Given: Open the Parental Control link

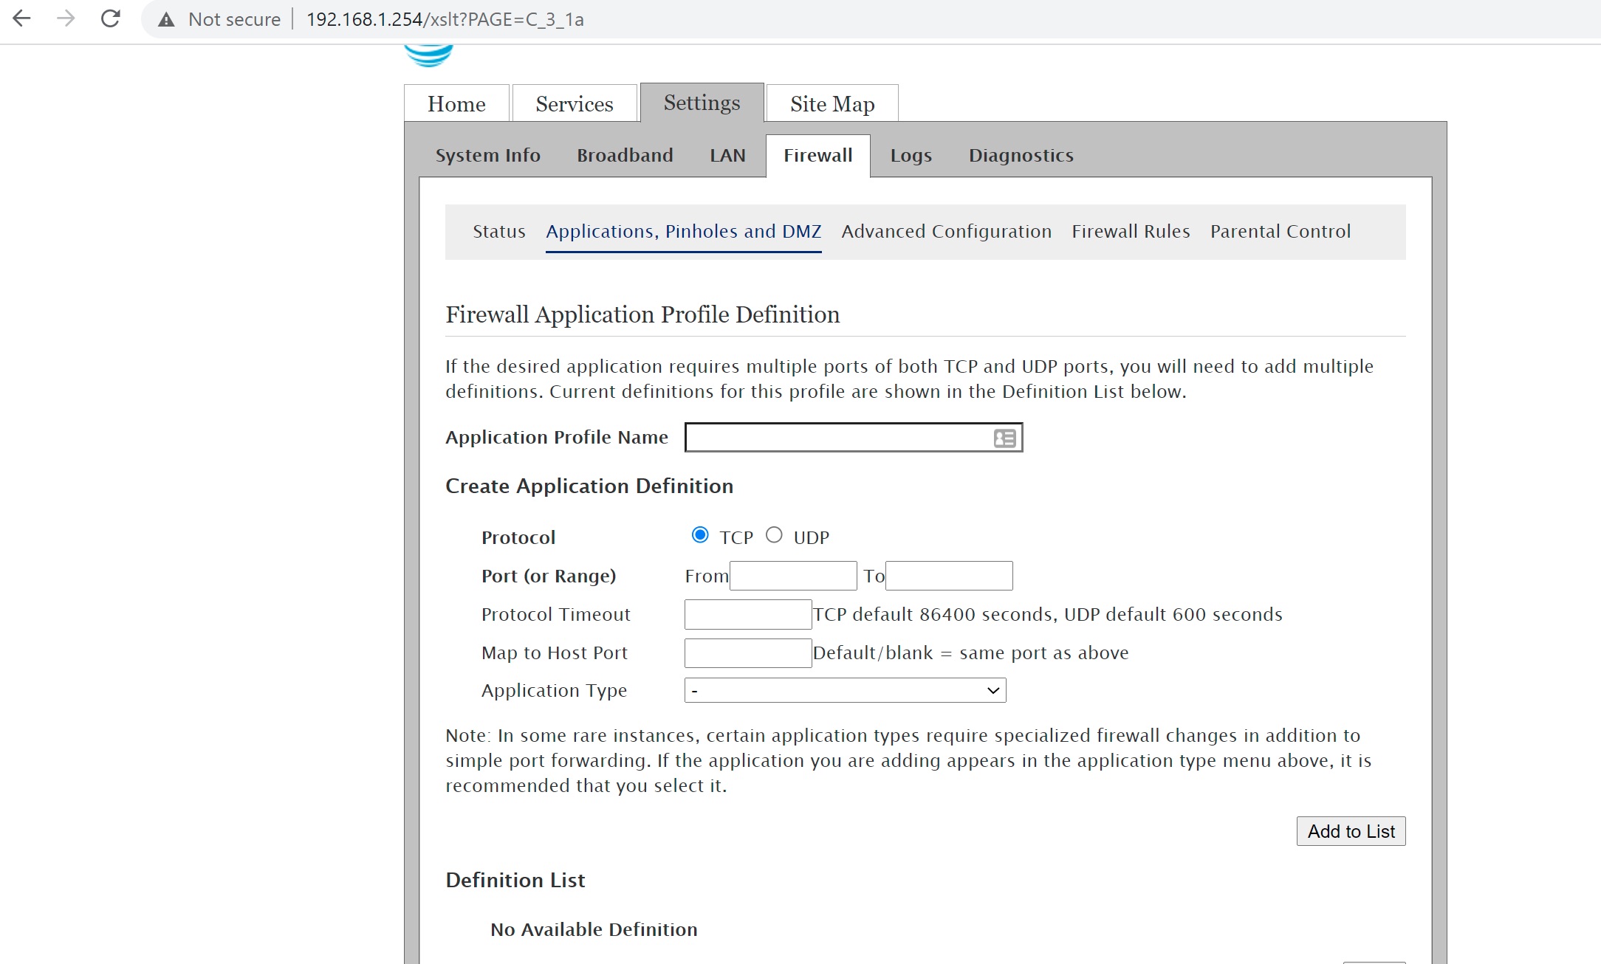Looking at the screenshot, I should click(x=1280, y=232).
